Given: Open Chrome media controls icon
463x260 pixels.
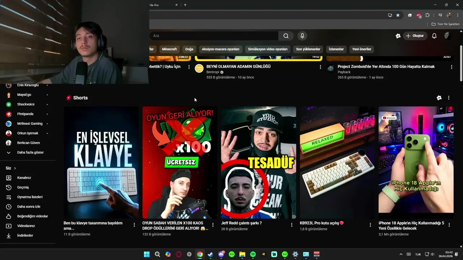Looking at the screenshot, I should pos(440,15).
